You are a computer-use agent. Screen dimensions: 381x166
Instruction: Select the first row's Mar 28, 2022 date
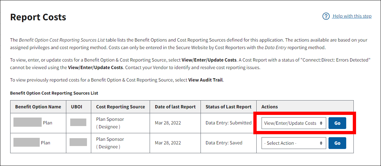pyautogui.click(x=168, y=123)
